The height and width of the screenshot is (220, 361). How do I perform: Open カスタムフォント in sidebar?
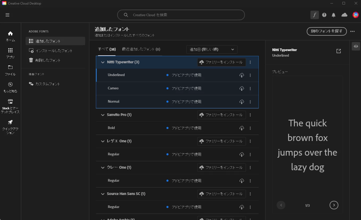click(55, 84)
